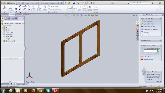Collapse the Online Resources section
The width and height of the screenshot is (165, 93).
click(x=161, y=46)
